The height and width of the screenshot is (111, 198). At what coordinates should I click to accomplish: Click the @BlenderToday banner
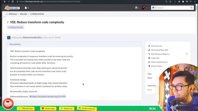pyautogui.click(x=26, y=108)
